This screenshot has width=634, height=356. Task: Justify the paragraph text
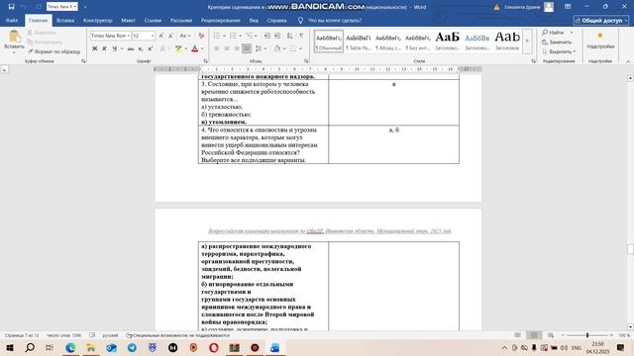(247, 48)
